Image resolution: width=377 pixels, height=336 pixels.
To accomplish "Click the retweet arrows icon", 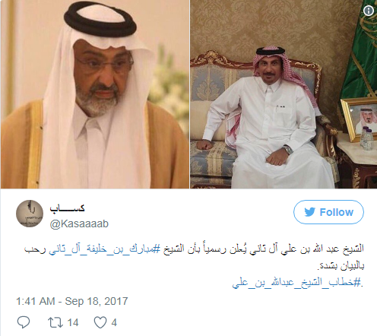I will coord(55,322).
